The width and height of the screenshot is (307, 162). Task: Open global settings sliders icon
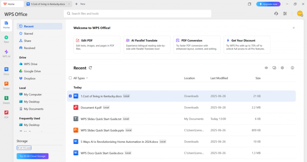pos(285,13)
